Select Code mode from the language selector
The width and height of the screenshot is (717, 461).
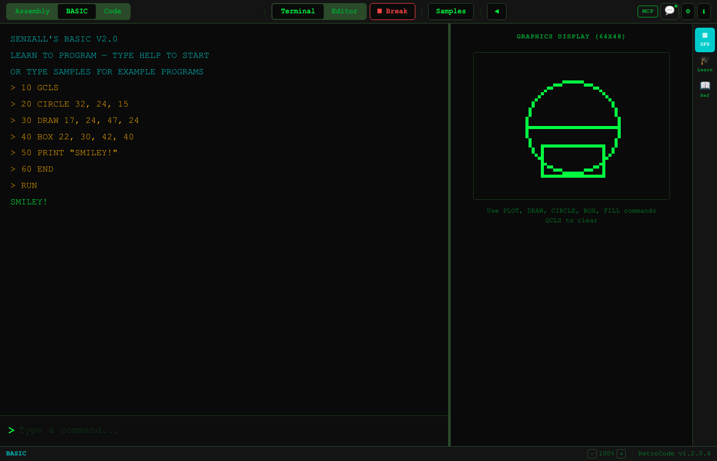tap(112, 11)
